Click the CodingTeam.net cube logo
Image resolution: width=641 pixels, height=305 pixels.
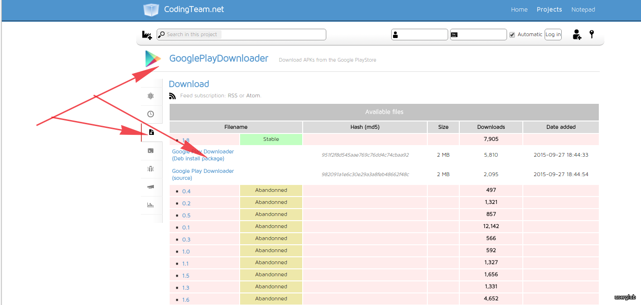(x=151, y=10)
